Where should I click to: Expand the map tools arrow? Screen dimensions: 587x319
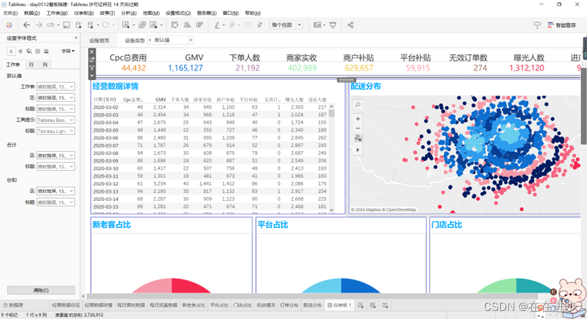(x=358, y=150)
